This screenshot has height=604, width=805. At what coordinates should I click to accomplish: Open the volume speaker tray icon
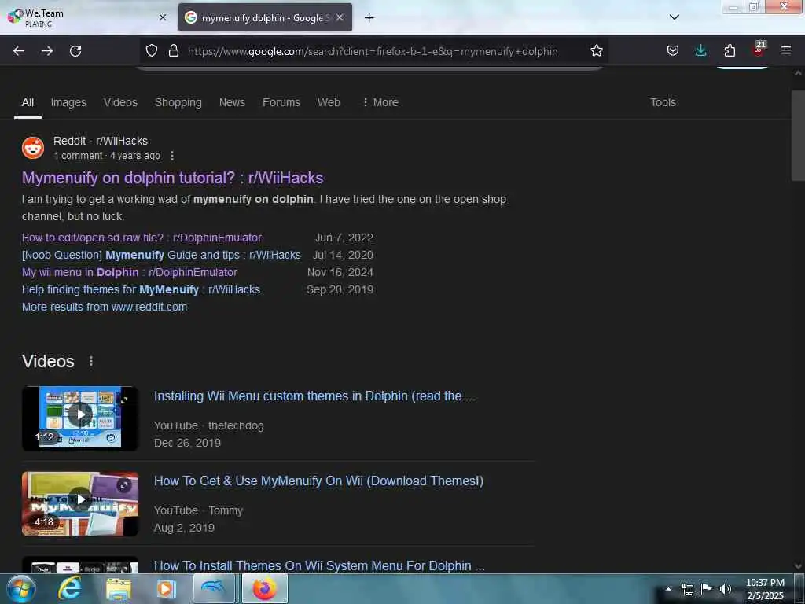point(726,589)
